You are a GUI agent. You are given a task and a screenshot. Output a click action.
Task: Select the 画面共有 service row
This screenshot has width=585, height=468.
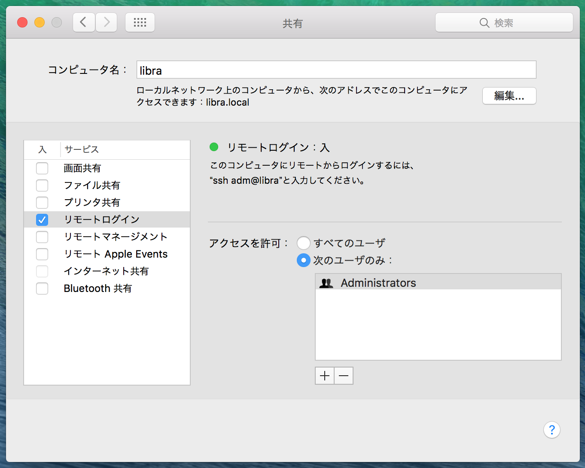pos(107,168)
